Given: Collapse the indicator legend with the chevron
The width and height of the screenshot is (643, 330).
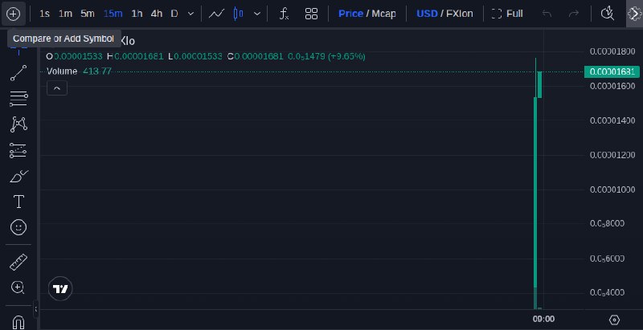Looking at the screenshot, I should click(x=57, y=88).
